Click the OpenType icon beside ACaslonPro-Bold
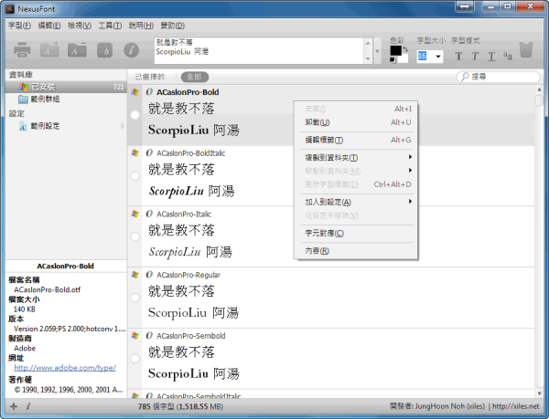 point(149,92)
